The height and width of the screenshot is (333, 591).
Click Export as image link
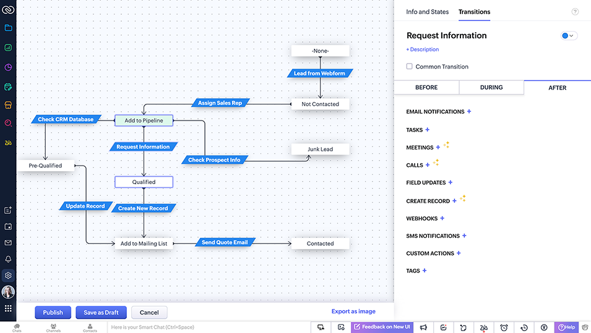coord(353,311)
